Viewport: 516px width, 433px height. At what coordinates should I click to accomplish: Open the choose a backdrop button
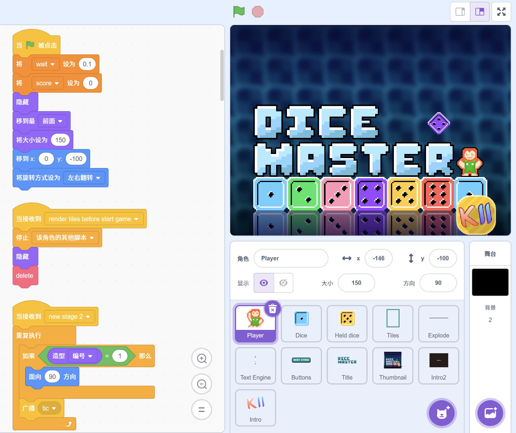pos(490,413)
